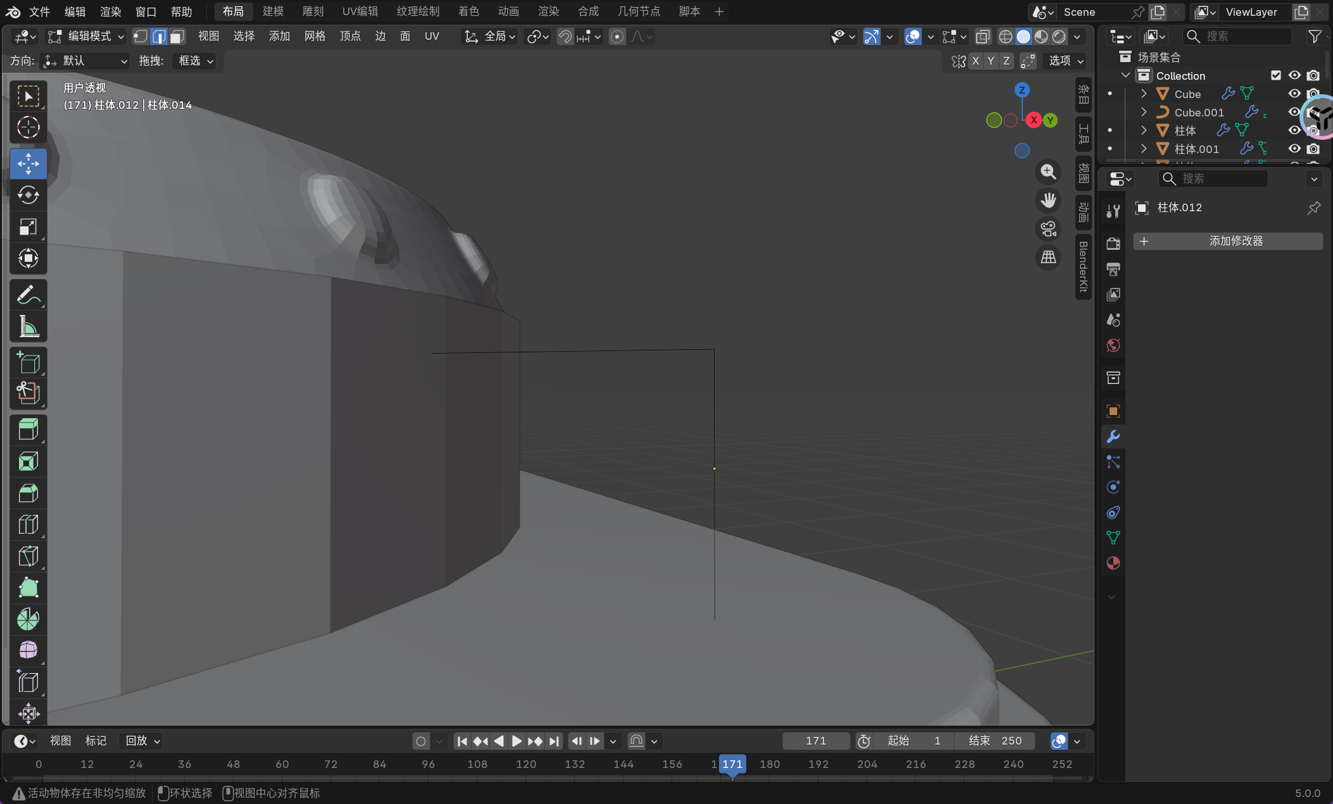Toggle X axis mirror button

click(x=975, y=61)
